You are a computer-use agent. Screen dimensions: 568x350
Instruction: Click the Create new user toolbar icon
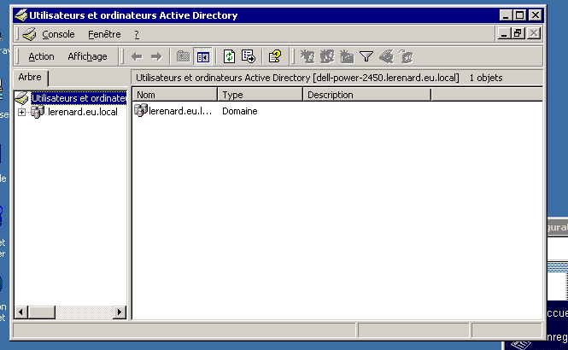pos(307,56)
